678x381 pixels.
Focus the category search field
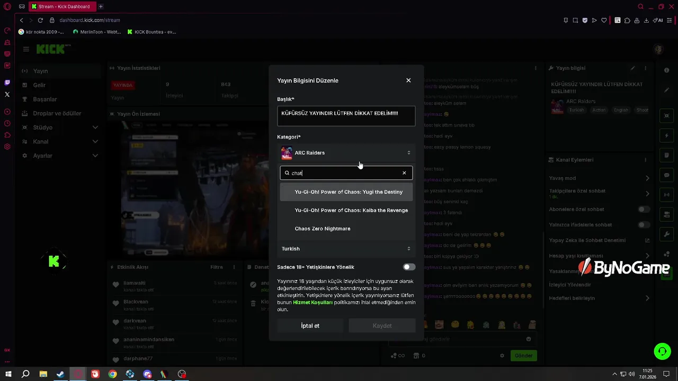coord(346,173)
